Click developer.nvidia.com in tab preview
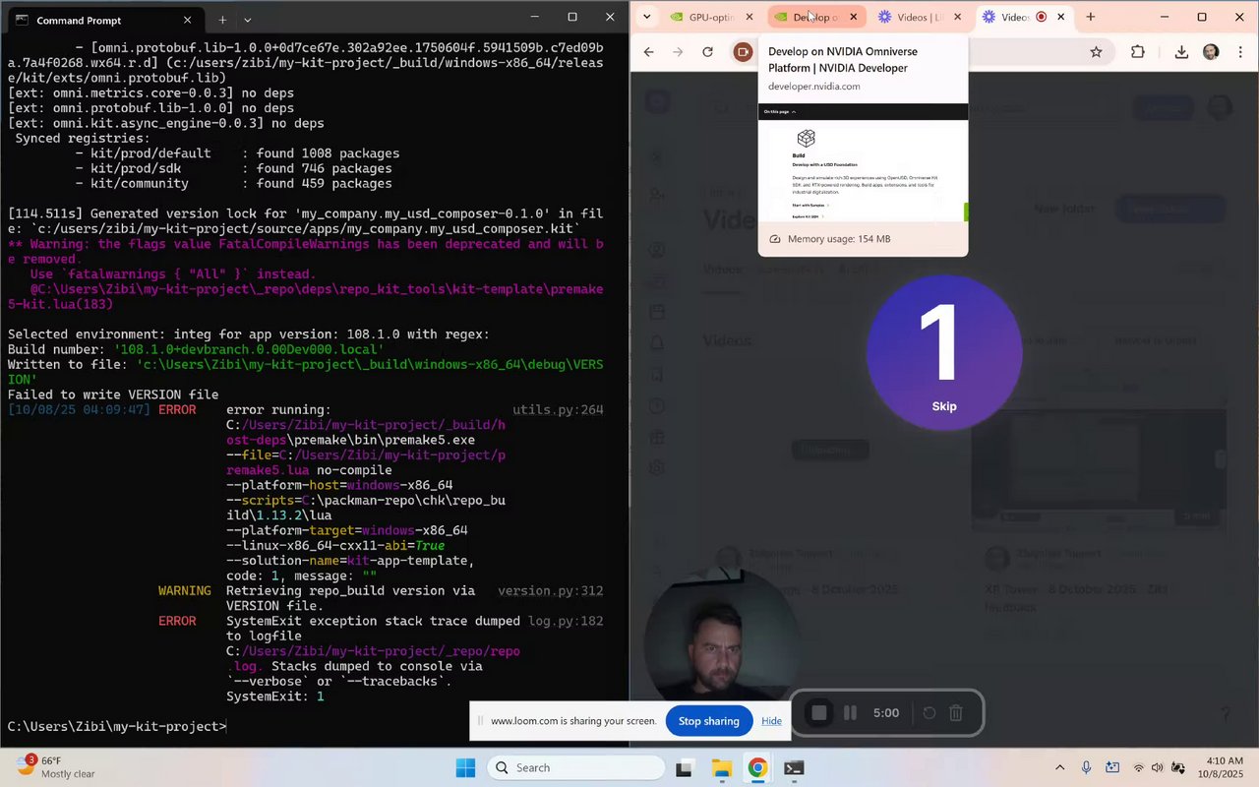Screen dimensions: 1259x787 pos(814,87)
